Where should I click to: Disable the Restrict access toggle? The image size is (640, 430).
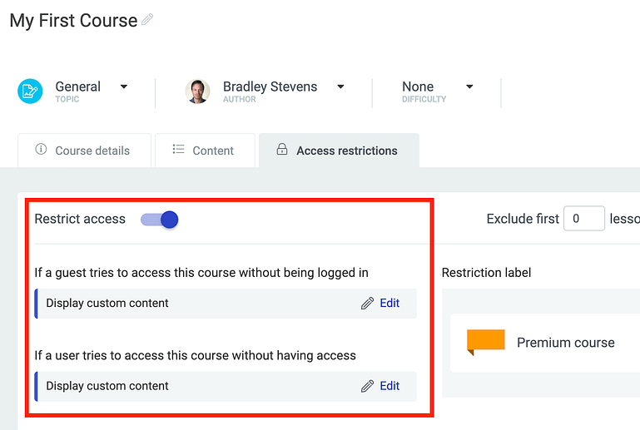(x=160, y=220)
